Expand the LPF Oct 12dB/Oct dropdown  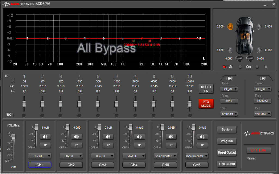(263, 114)
